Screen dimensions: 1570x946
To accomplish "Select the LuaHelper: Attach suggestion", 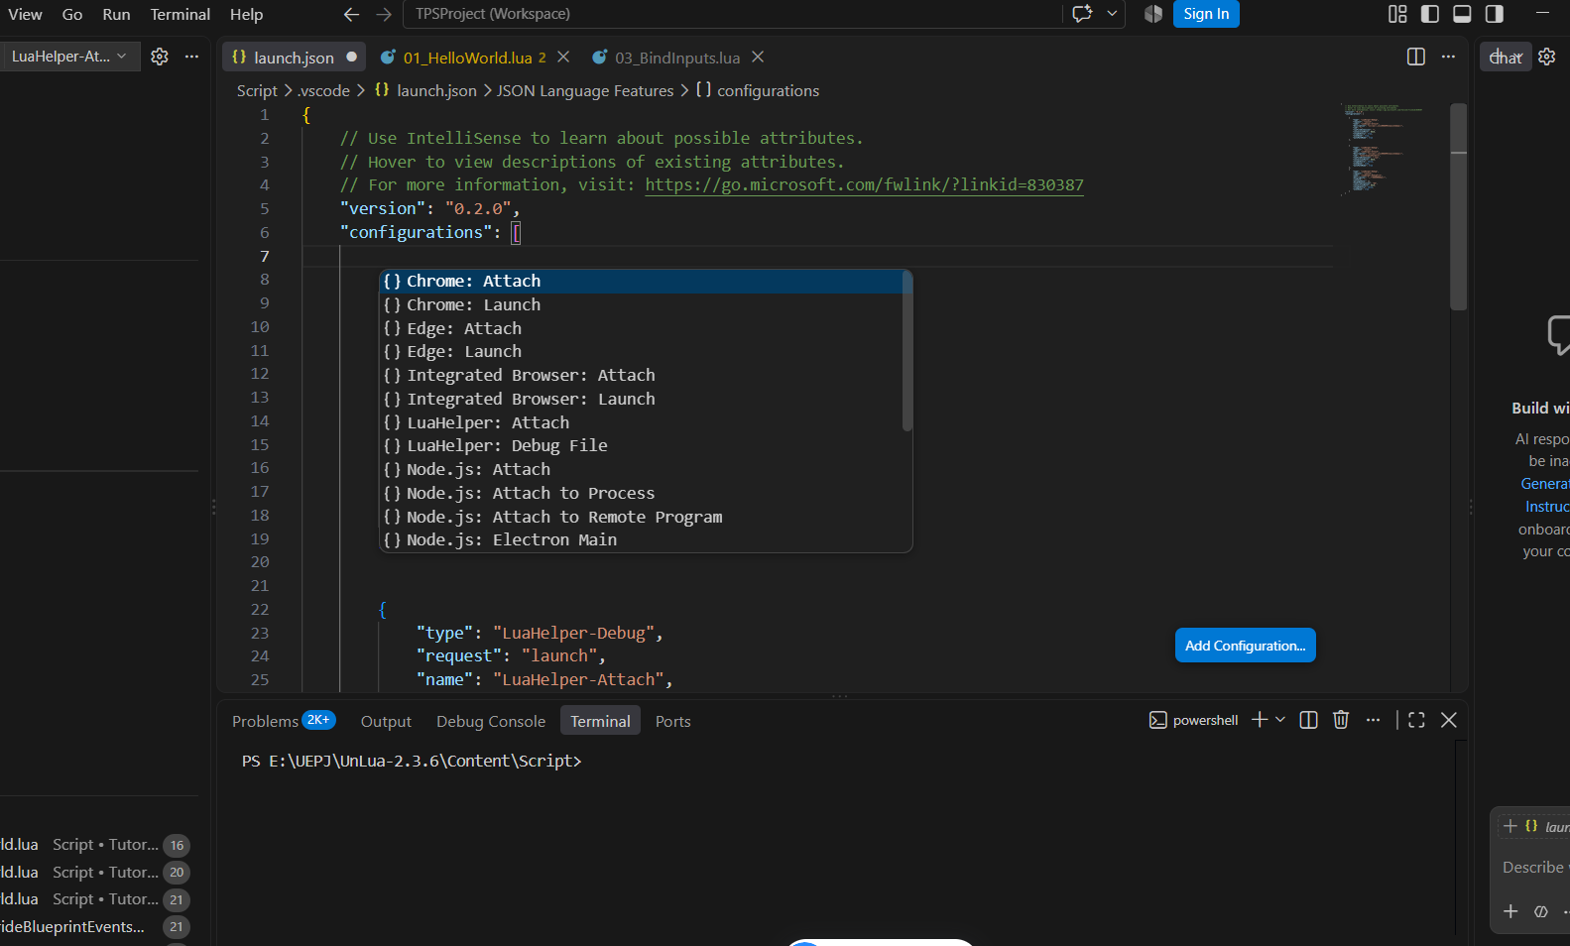I will pos(641,422).
